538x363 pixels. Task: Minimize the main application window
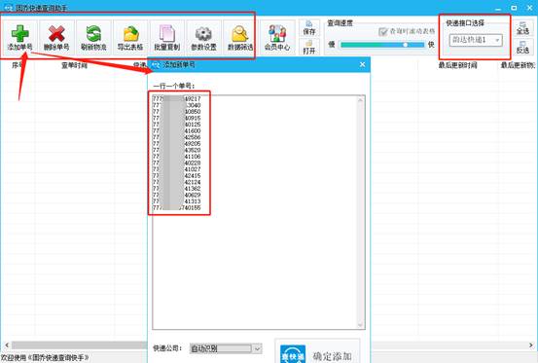[498, 8]
